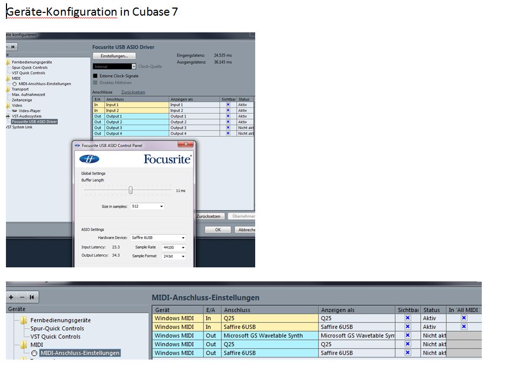Toggle In 'All MIDI' for the Q25 input
The height and width of the screenshot is (366, 512).
(464, 317)
